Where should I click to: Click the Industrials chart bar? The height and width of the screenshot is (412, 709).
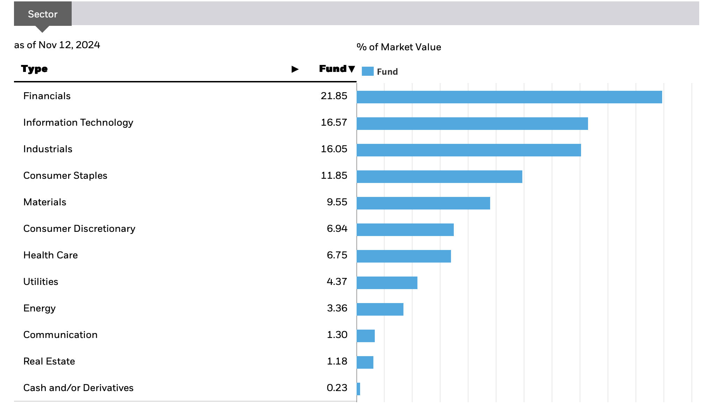tap(468, 150)
